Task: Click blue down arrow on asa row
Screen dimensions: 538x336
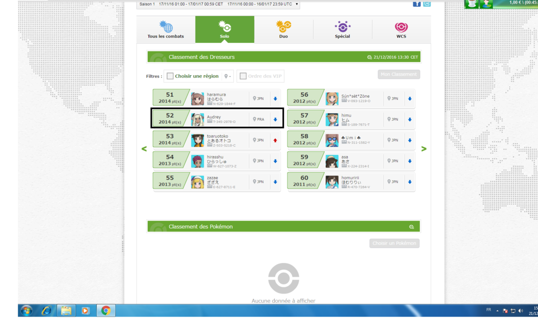Action: [410, 161]
